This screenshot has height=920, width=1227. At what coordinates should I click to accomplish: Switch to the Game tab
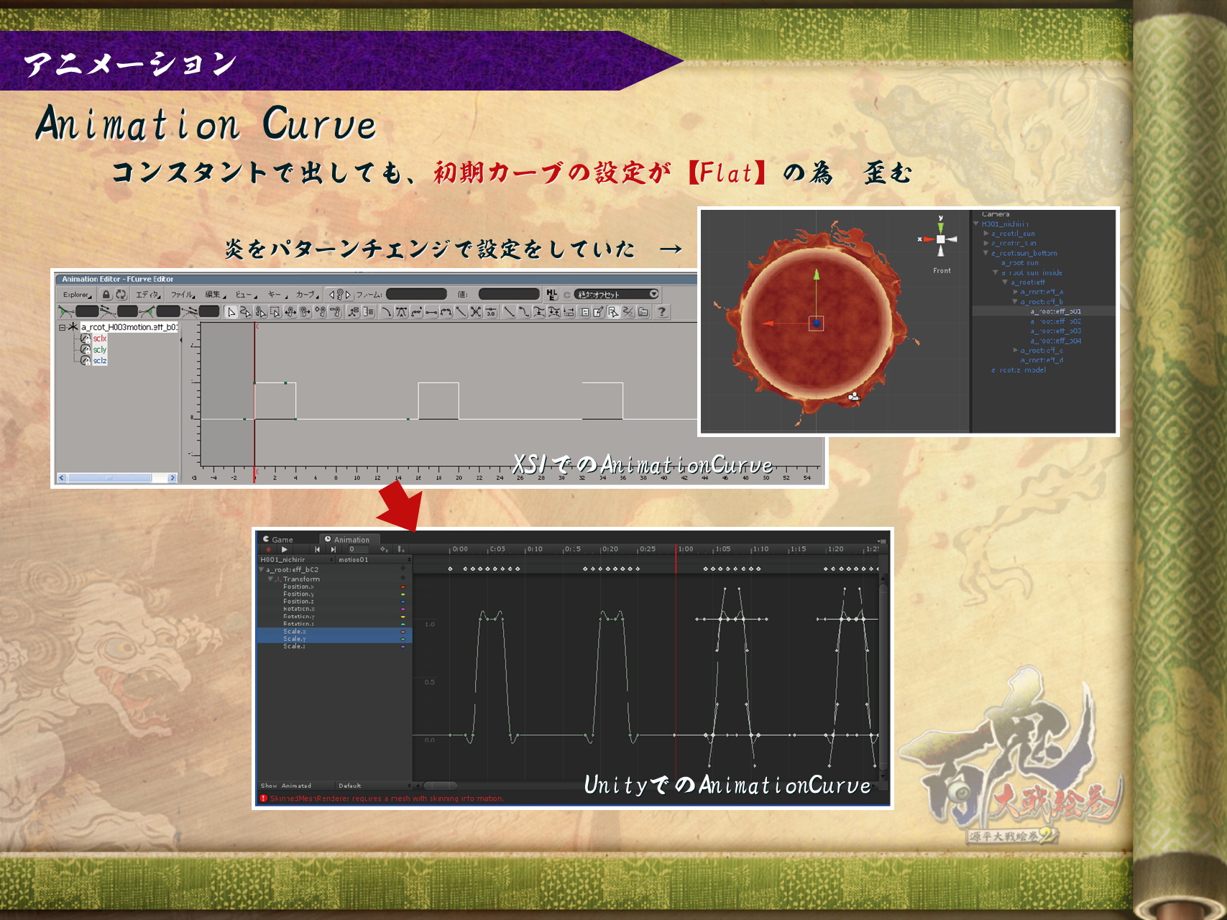pos(278,539)
